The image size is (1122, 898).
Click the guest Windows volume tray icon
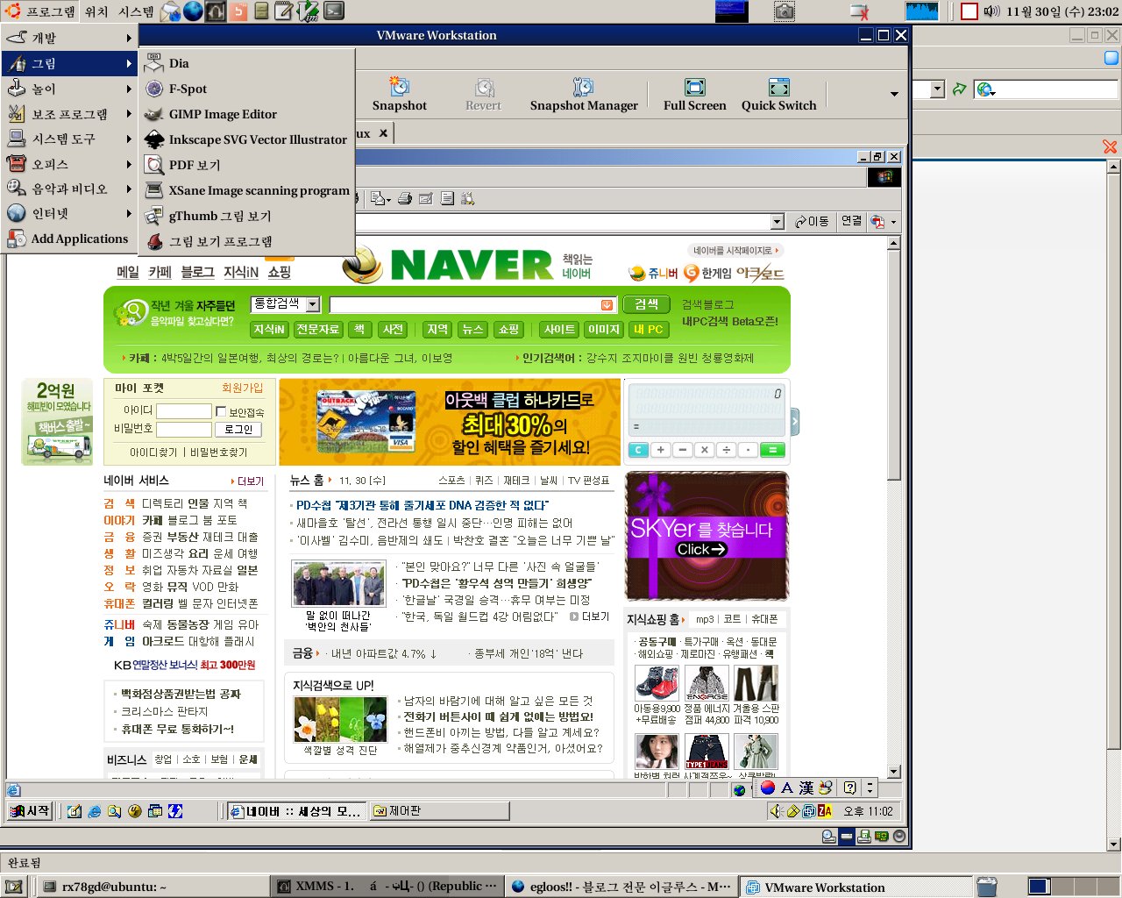pos(775,811)
